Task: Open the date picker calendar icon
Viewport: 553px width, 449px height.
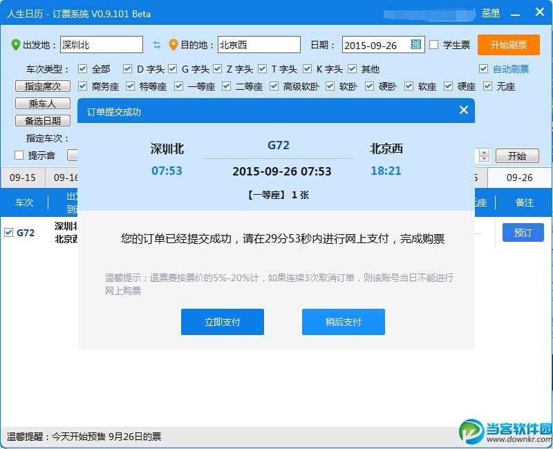Action: 416,44
